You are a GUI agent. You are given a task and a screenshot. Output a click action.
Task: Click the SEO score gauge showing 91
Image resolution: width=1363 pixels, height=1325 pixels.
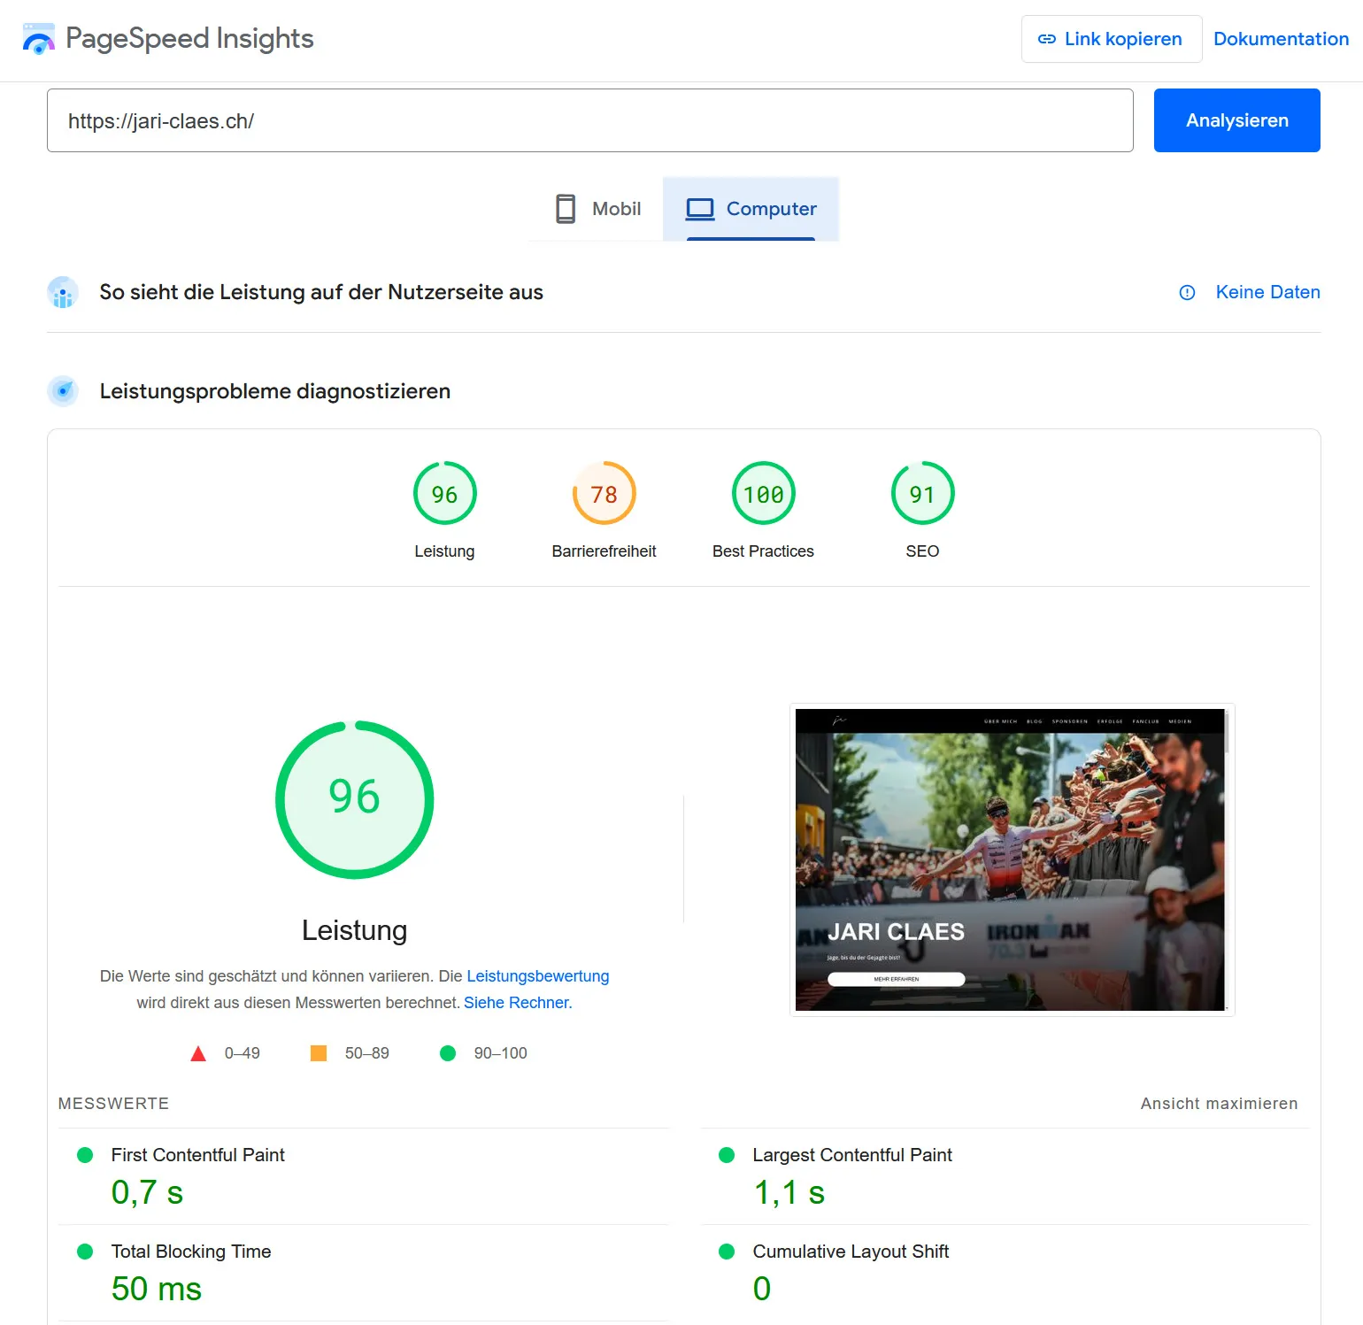pyautogui.click(x=922, y=494)
